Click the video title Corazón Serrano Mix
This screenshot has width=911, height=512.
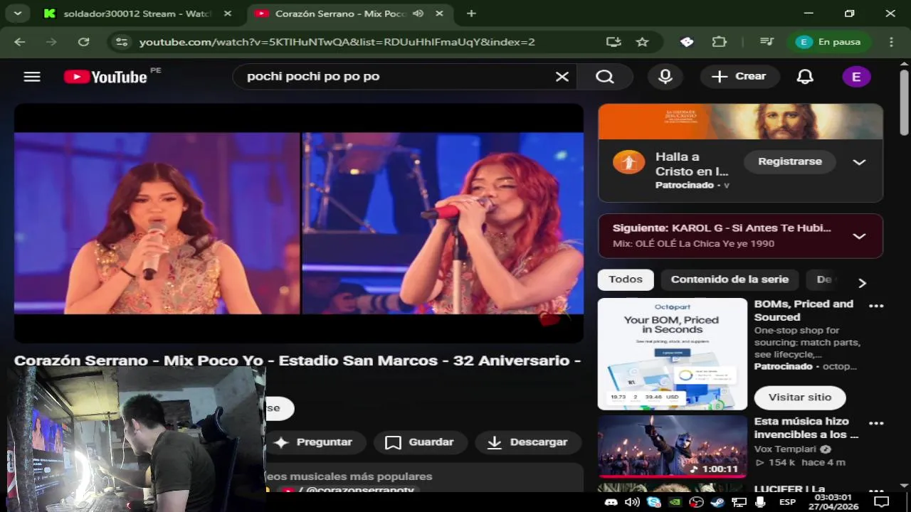click(297, 361)
